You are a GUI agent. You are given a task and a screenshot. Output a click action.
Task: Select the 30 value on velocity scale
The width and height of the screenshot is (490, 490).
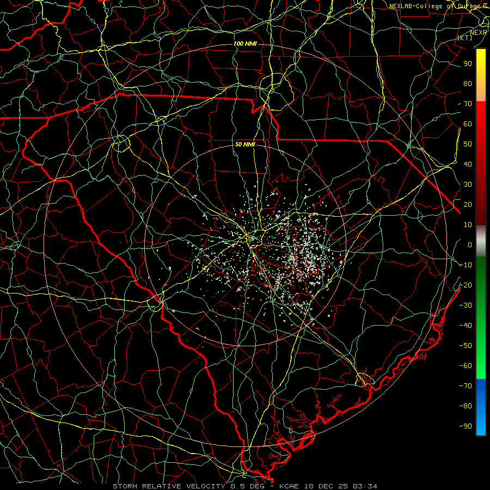tap(468, 185)
